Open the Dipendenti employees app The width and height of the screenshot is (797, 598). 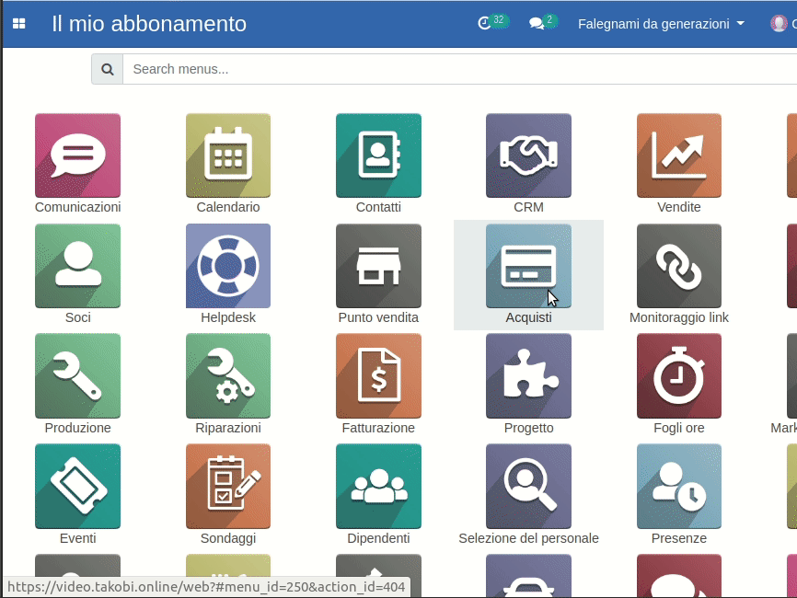point(378,487)
